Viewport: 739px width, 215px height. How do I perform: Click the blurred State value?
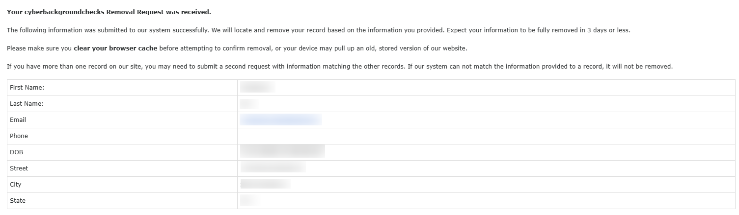(249, 200)
